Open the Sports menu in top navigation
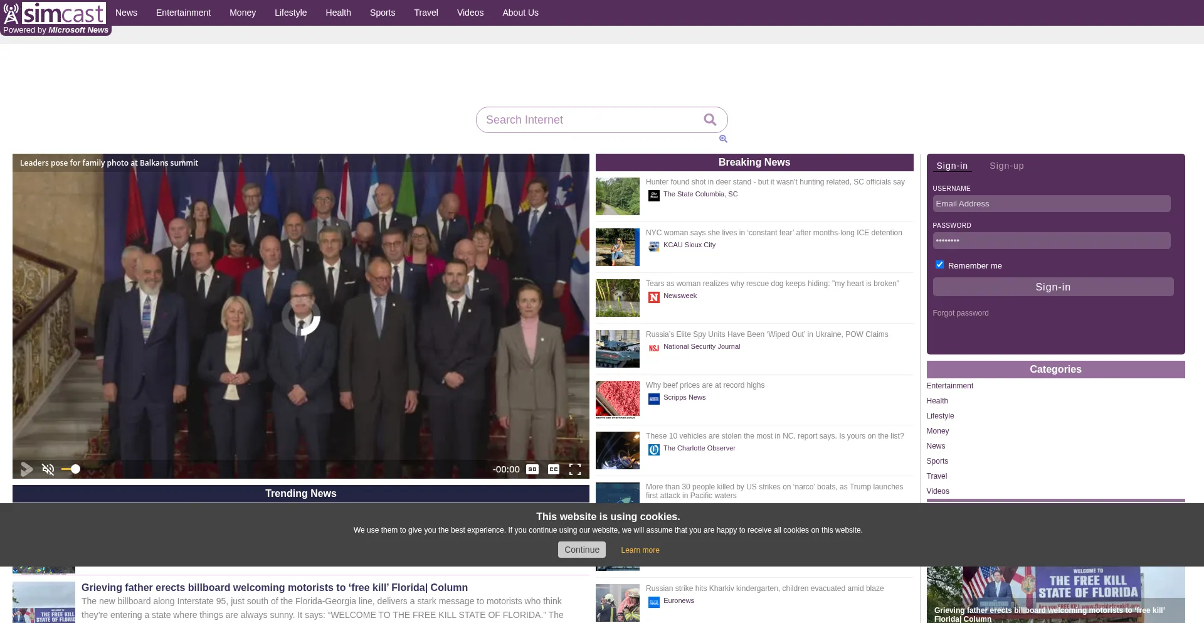This screenshot has height=623, width=1204. (x=382, y=13)
